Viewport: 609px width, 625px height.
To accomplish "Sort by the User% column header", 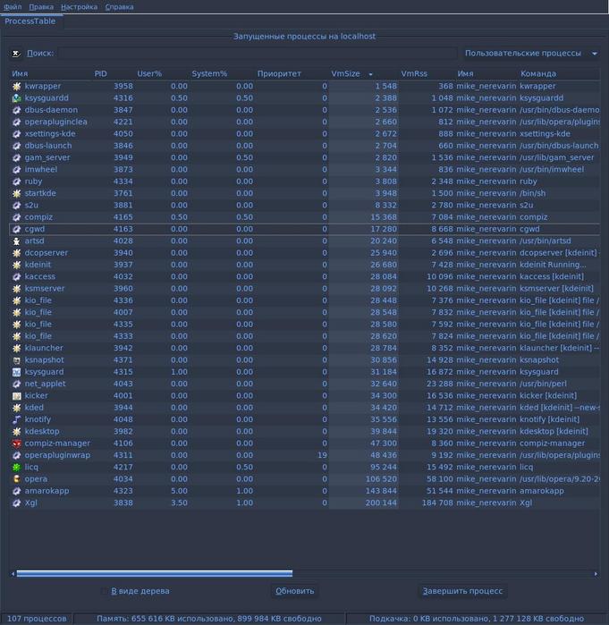I will (162, 73).
